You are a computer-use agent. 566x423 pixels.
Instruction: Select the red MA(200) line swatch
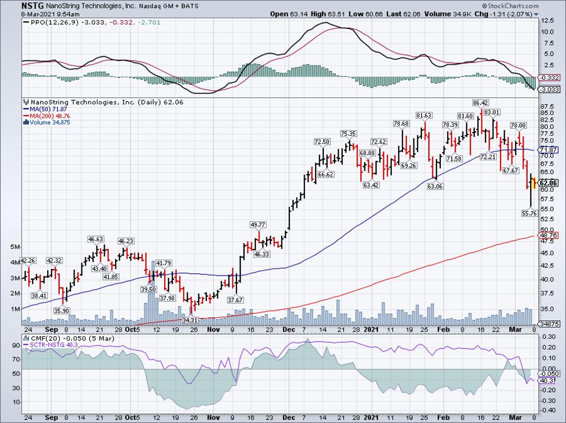tap(26, 116)
